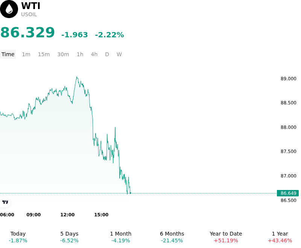View Year to Date performance
Image resolution: width=301 pixels, height=248 pixels.
click(226, 237)
